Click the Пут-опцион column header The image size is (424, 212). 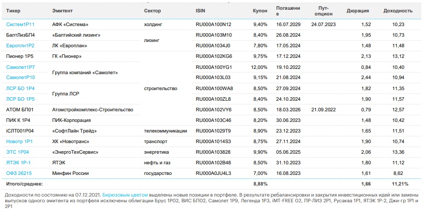pos(324,11)
